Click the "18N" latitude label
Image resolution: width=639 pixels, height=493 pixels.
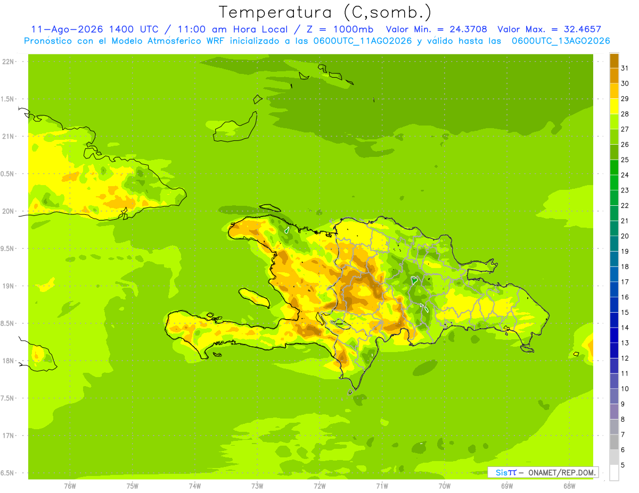click(x=9, y=361)
